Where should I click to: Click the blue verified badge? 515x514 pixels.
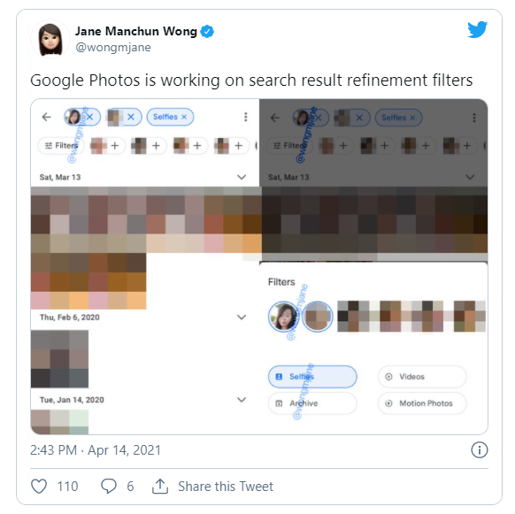coord(207,32)
